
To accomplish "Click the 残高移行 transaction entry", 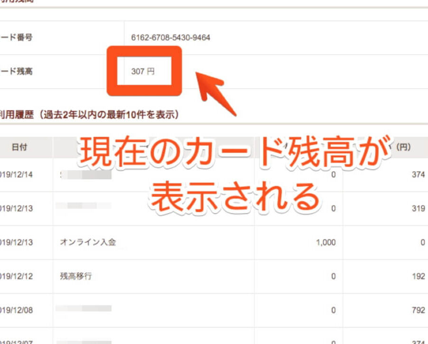I will pyautogui.click(x=76, y=276).
